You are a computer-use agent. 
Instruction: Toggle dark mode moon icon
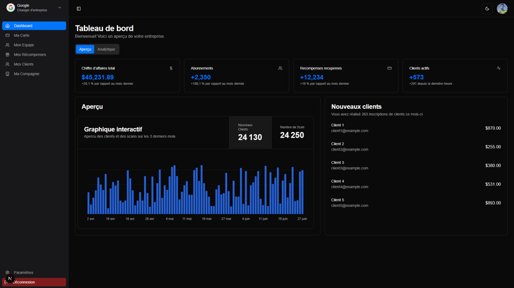pyautogui.click(x=487, y=9)
